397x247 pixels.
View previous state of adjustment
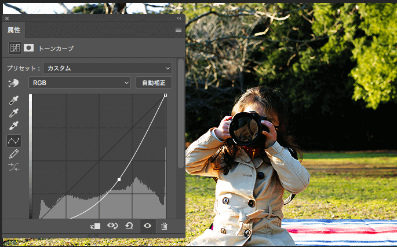(113, 226)
